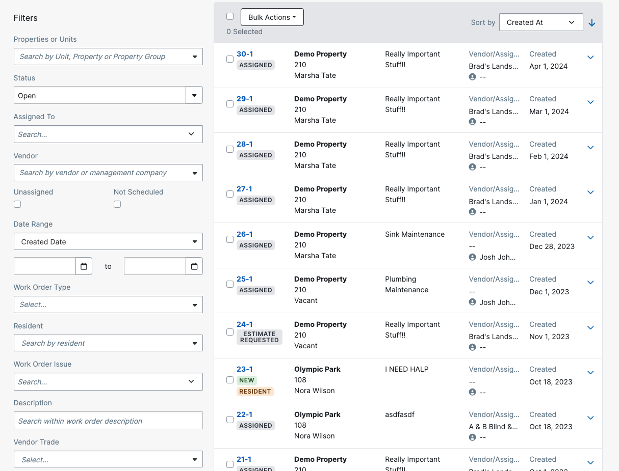This screenshot has height=471, width=619.
Task: Select work order 24-1 checkbox
Action: pyautogui.click(x=230, y=332)
